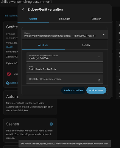
Task: Focus the Wert input field
Action: pyautogui.click(x=65, y=68)
